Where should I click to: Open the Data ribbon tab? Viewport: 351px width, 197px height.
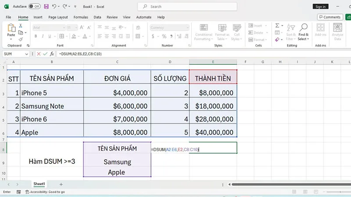click(x=97, y=17)
